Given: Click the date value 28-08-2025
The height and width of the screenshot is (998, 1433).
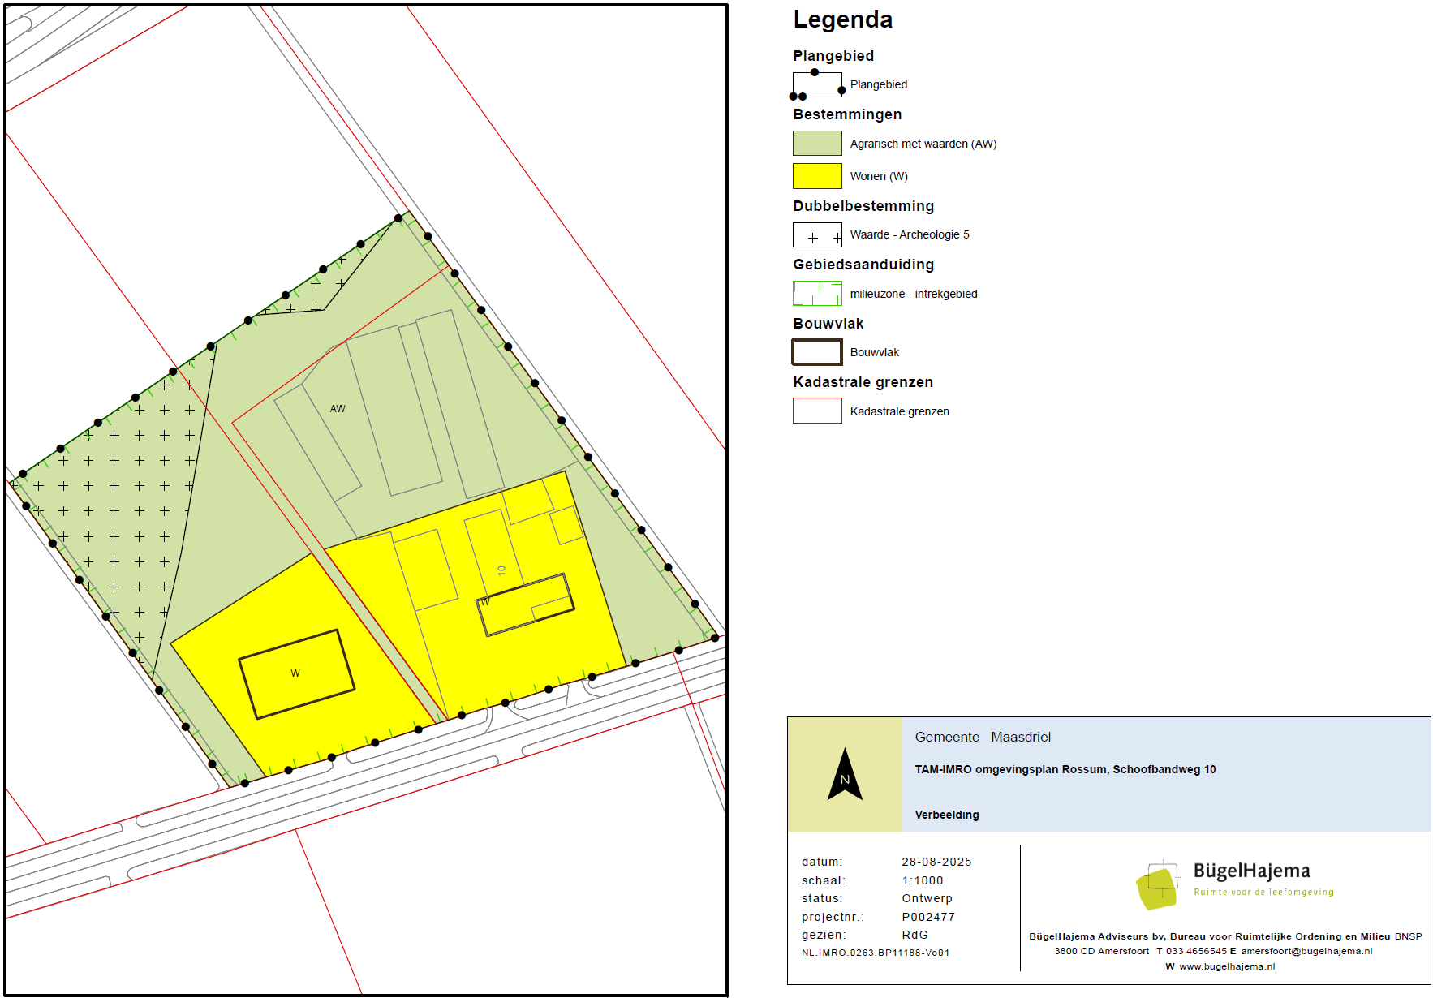Looking at the screenshot, I should click(936, 862).
